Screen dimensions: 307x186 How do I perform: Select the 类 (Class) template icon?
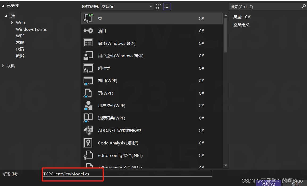[x=89, y=18]
